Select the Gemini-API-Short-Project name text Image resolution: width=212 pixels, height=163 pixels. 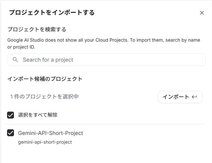click(x=51, y=133)
